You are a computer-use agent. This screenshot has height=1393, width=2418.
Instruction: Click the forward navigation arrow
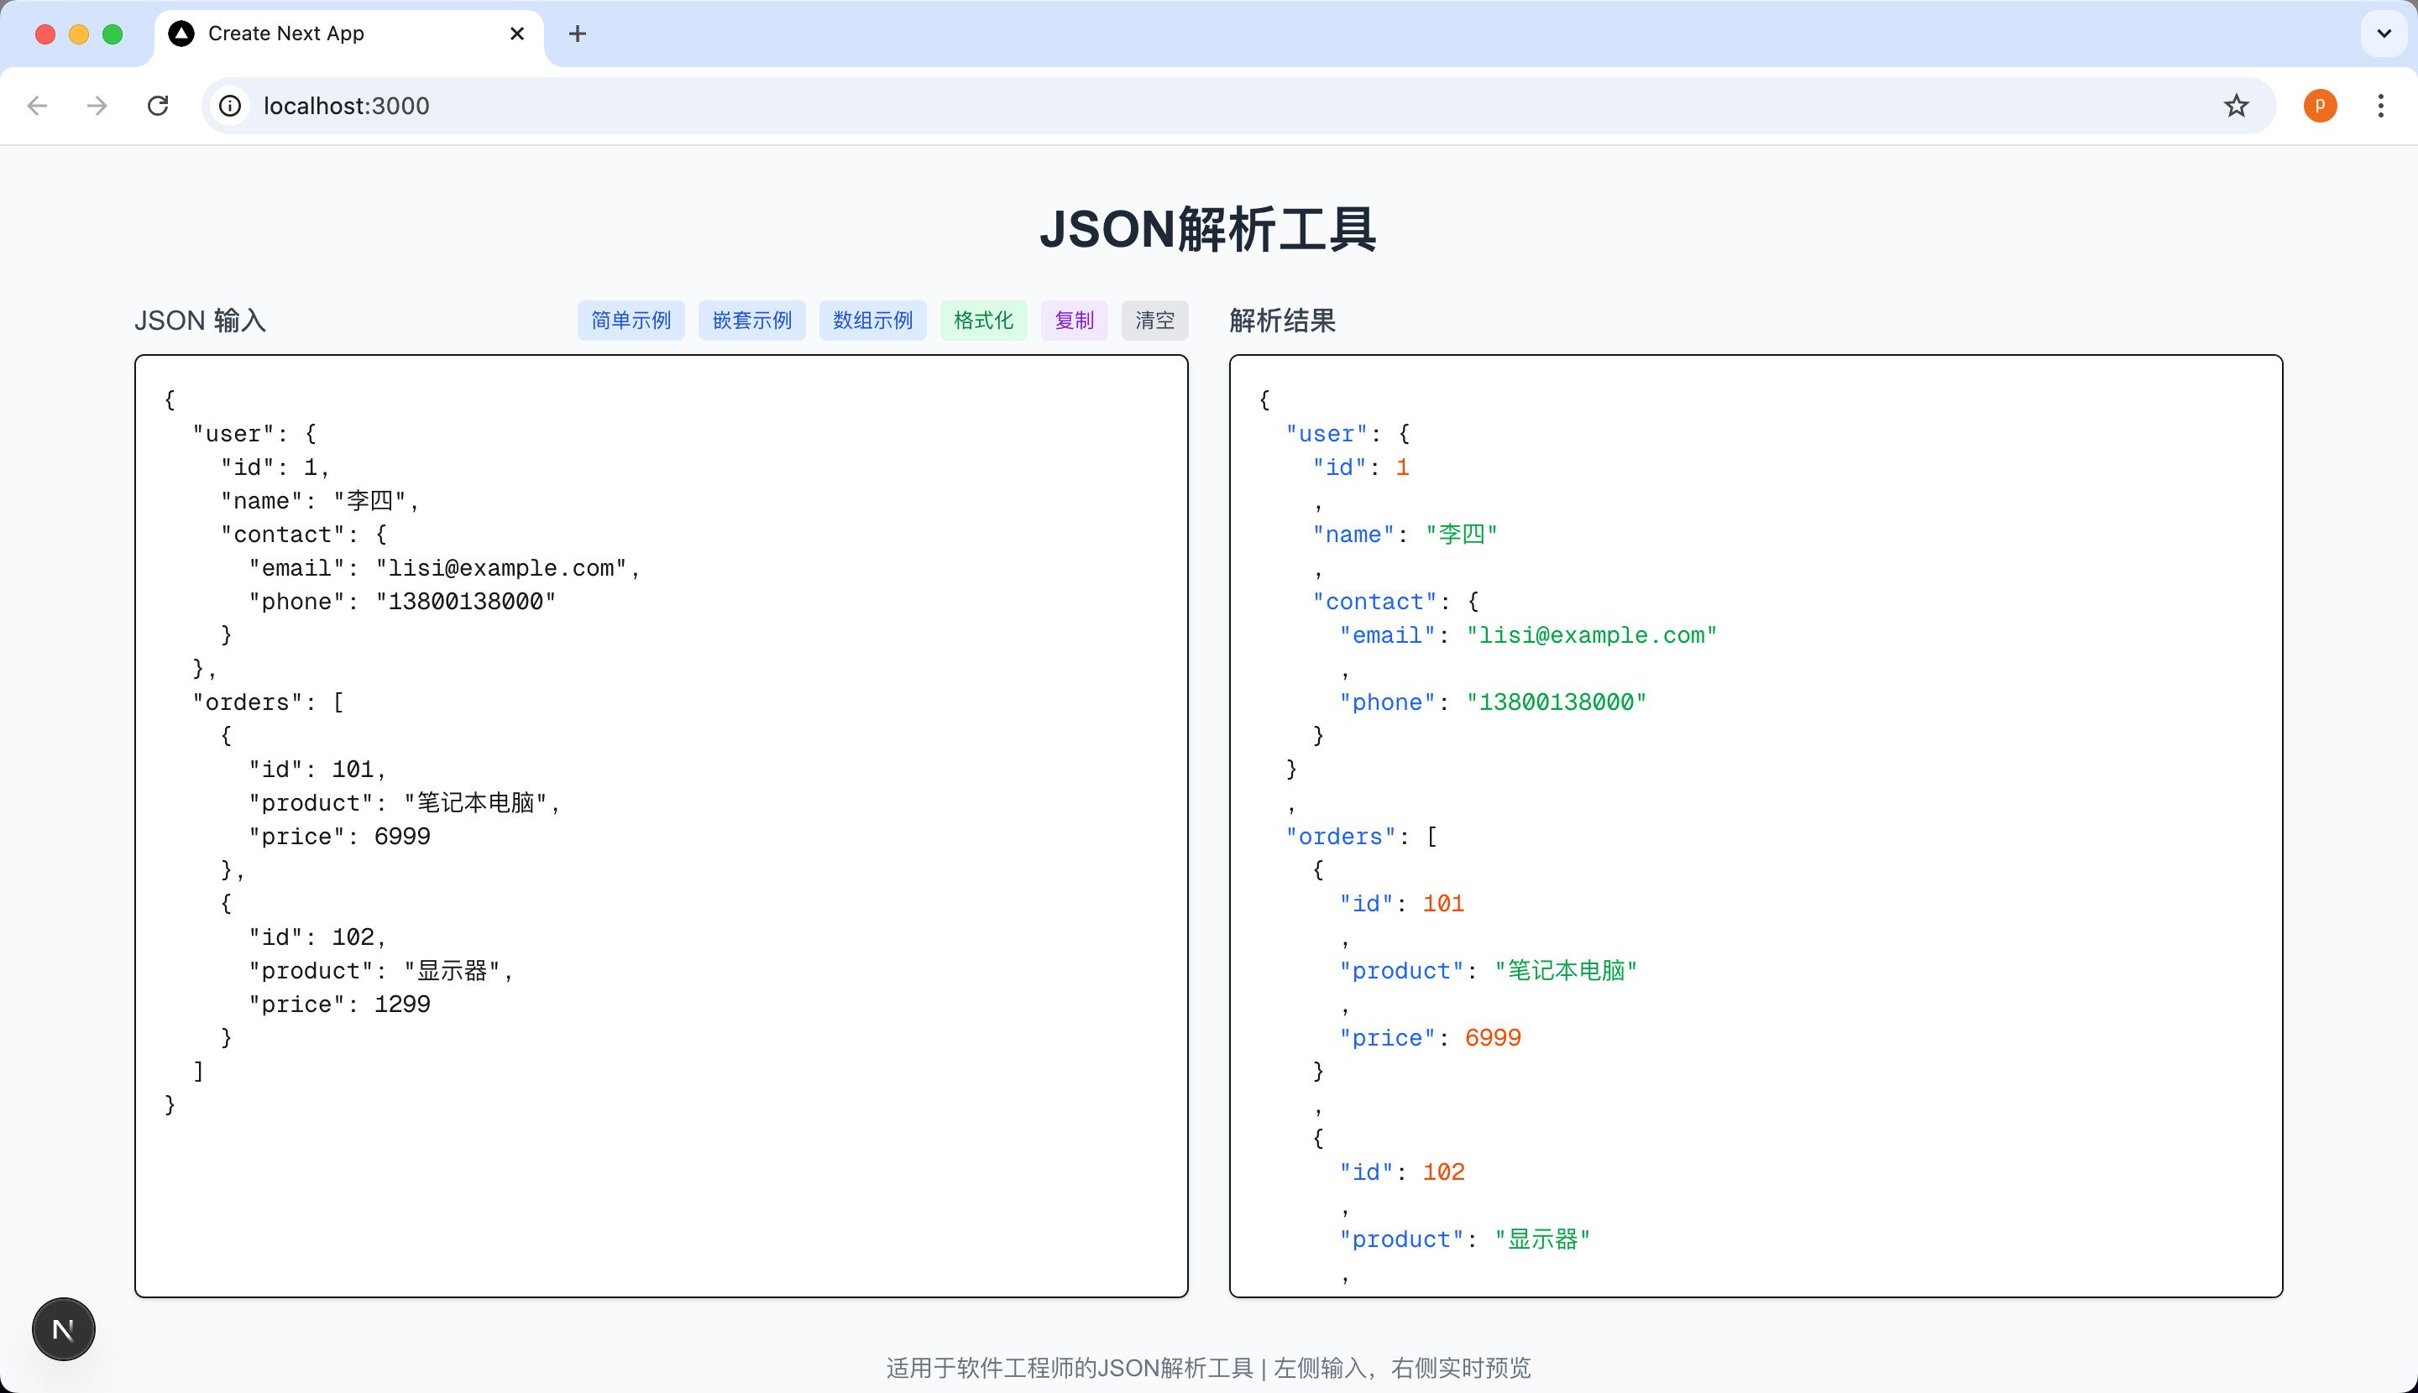point(97,105)
